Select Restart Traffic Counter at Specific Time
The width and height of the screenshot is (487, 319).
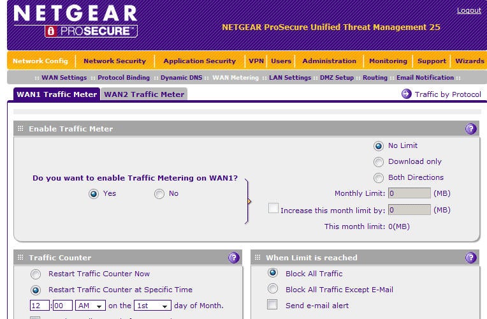(36, 290)
